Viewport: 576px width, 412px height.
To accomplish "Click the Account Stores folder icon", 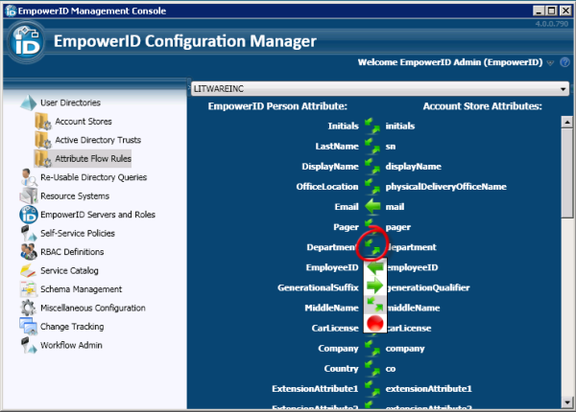I will (x=43, y=122).
